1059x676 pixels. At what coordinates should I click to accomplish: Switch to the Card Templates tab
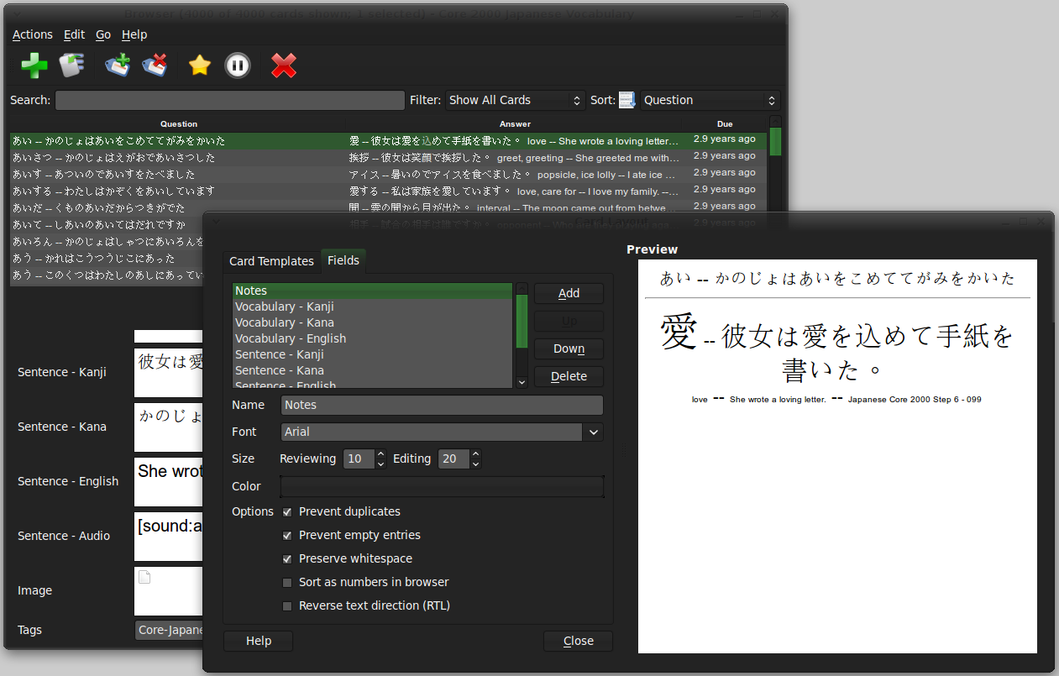tap(271, 261)
